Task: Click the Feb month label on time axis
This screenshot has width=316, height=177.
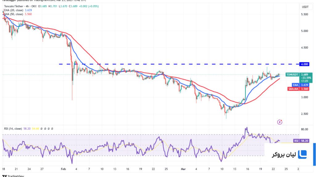Action: pos(63,169)
